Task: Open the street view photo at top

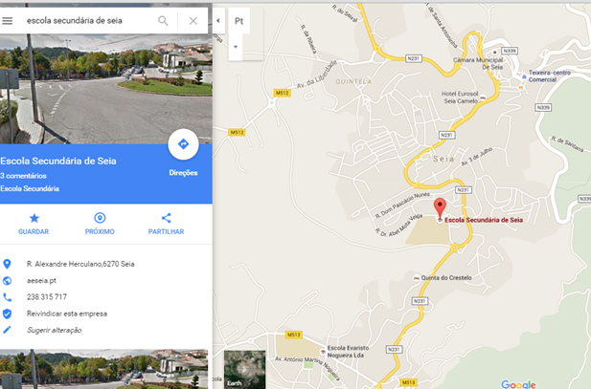Action: (106, 89)
